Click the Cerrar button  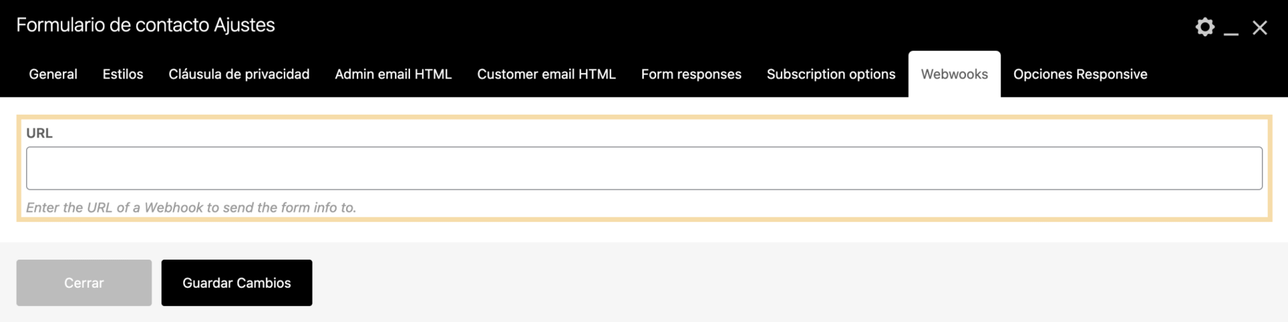click(x=84, y=283)
